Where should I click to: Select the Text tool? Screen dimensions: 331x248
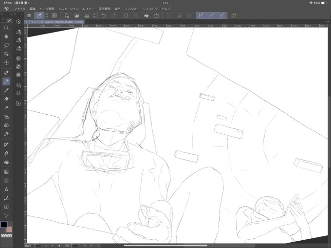point(6,189)
